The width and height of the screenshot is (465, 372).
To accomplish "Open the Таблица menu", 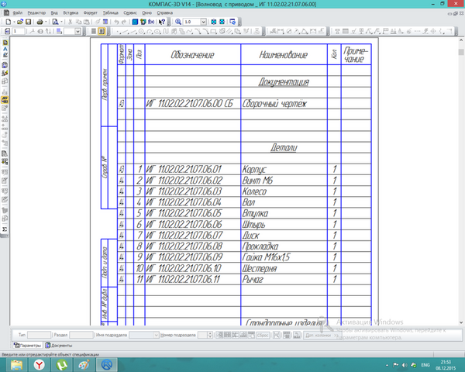I will [110, 12].
